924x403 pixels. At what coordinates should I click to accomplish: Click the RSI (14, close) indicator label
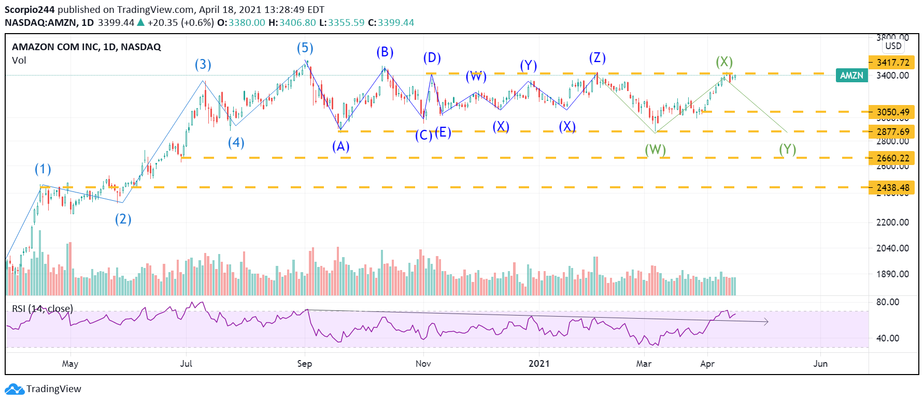(x=42, y=309)
